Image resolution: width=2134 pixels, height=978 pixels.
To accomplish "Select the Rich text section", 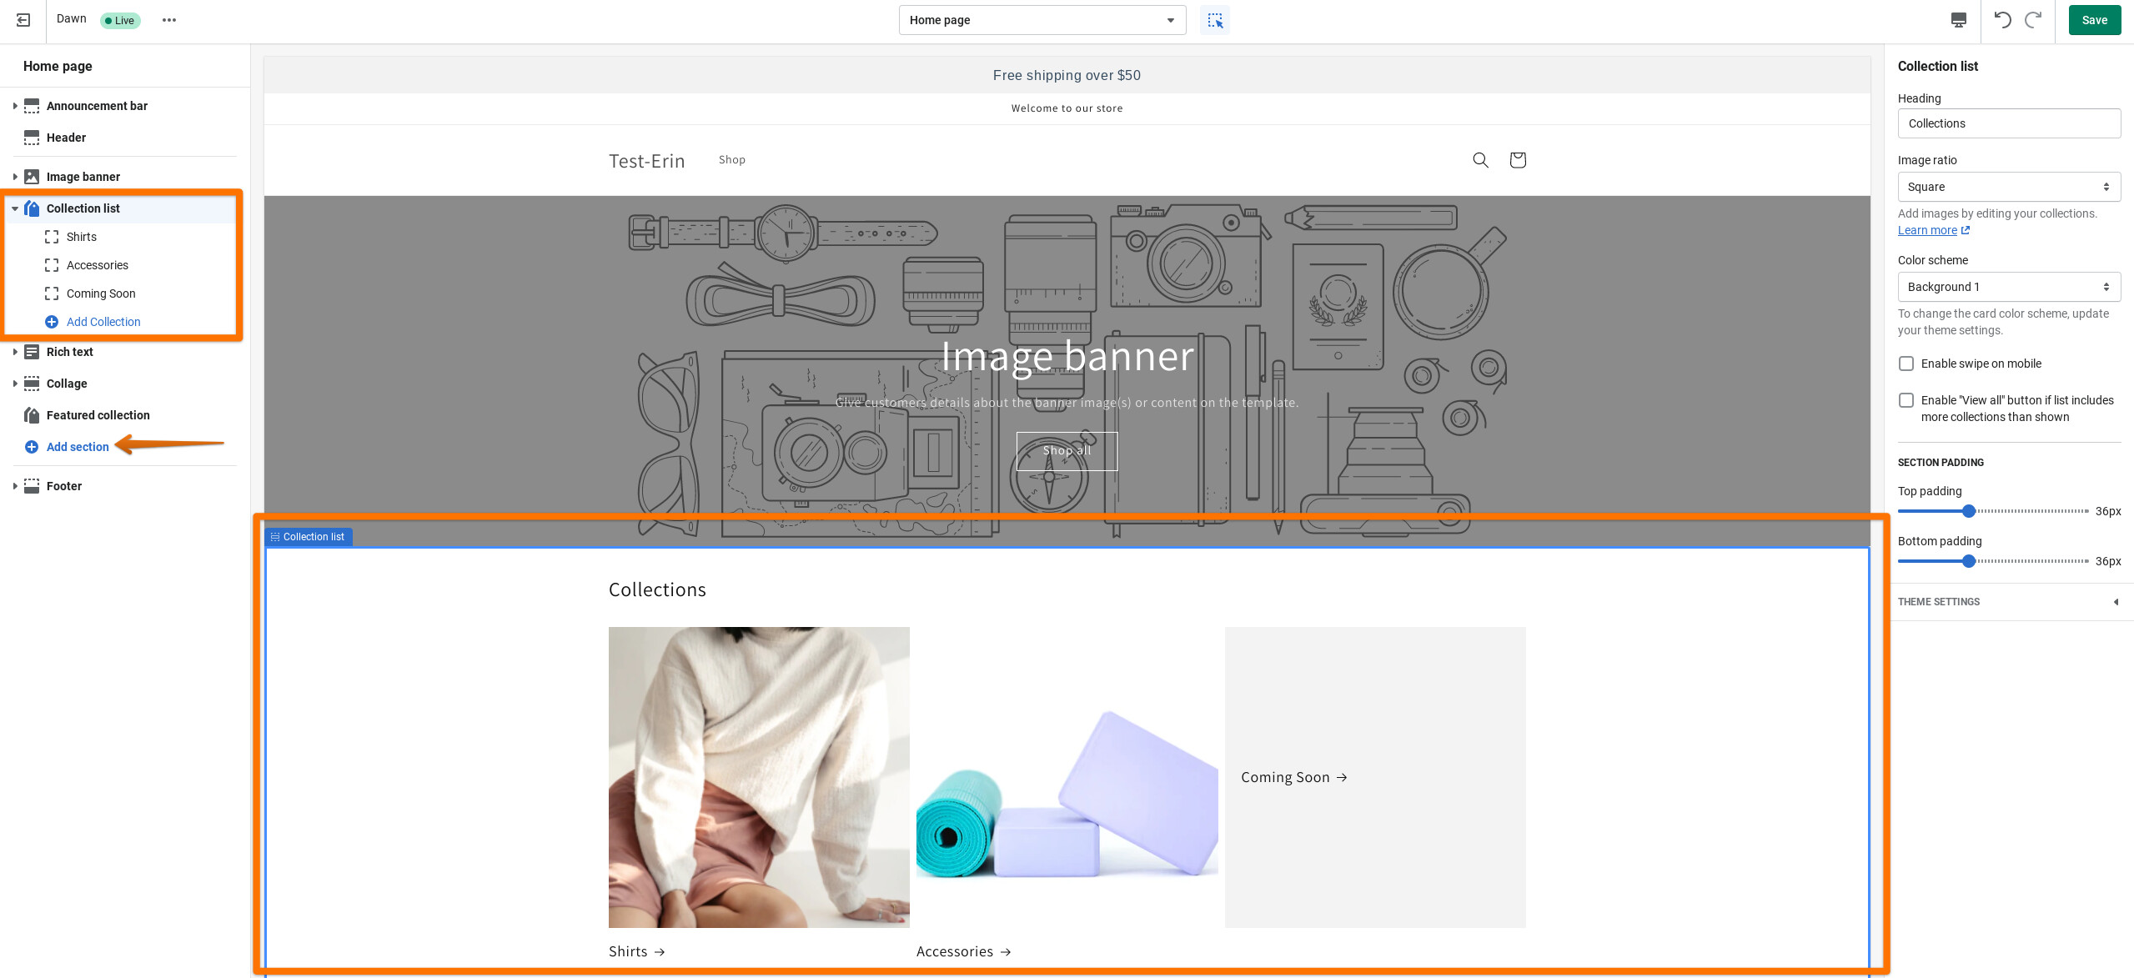I will point(70,352).
